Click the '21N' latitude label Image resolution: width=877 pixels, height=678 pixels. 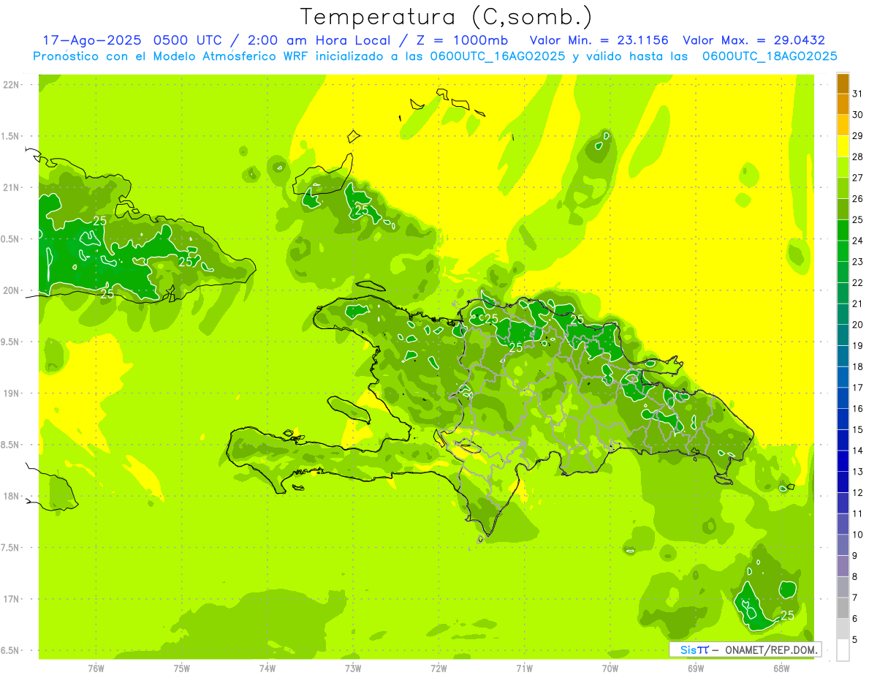coord(11,188)
